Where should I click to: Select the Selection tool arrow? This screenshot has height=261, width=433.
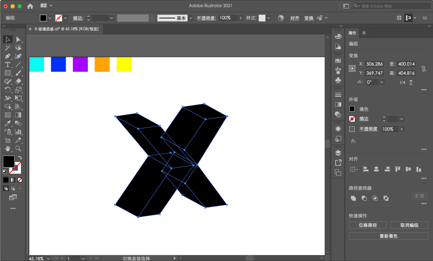(8, 40)
